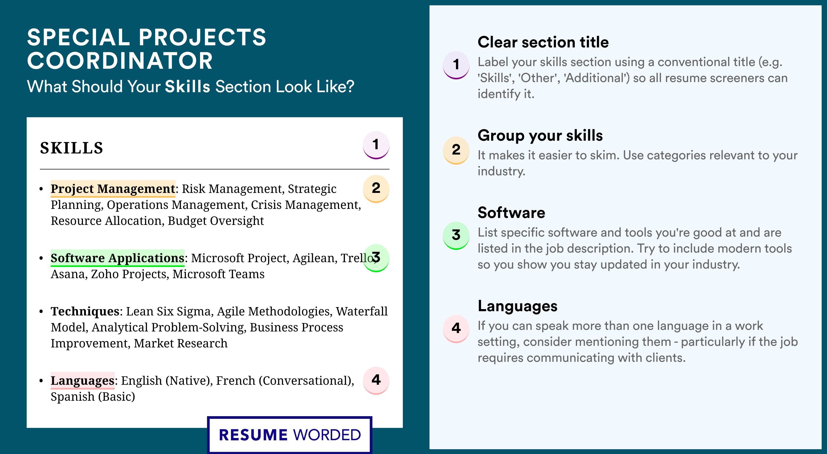The height and width of the screenshot is (454, 827).
Task: Click the bold Techniques label
Action: pos(85,311)
